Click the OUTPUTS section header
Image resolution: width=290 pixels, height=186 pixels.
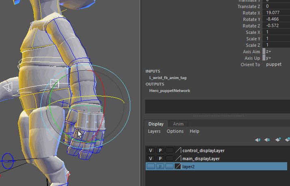[155, 84]
